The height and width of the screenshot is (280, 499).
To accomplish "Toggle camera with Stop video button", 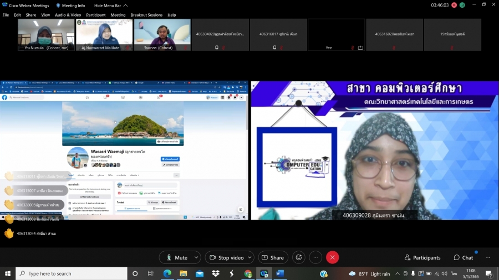I will click(x=226, y=257).
